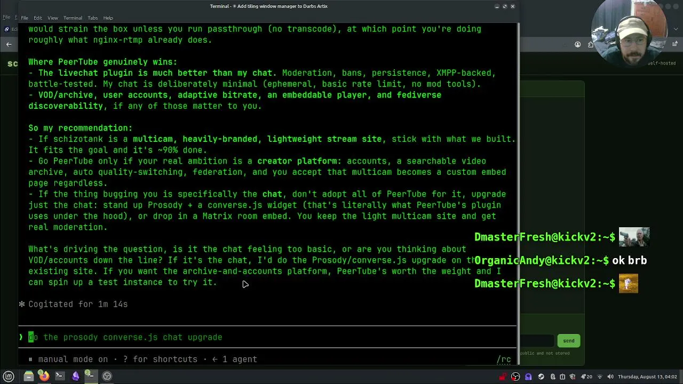Screen dimensions: 683x384
Task: Open the purple Obsidian app in taskbar
Action: (75, 376)
